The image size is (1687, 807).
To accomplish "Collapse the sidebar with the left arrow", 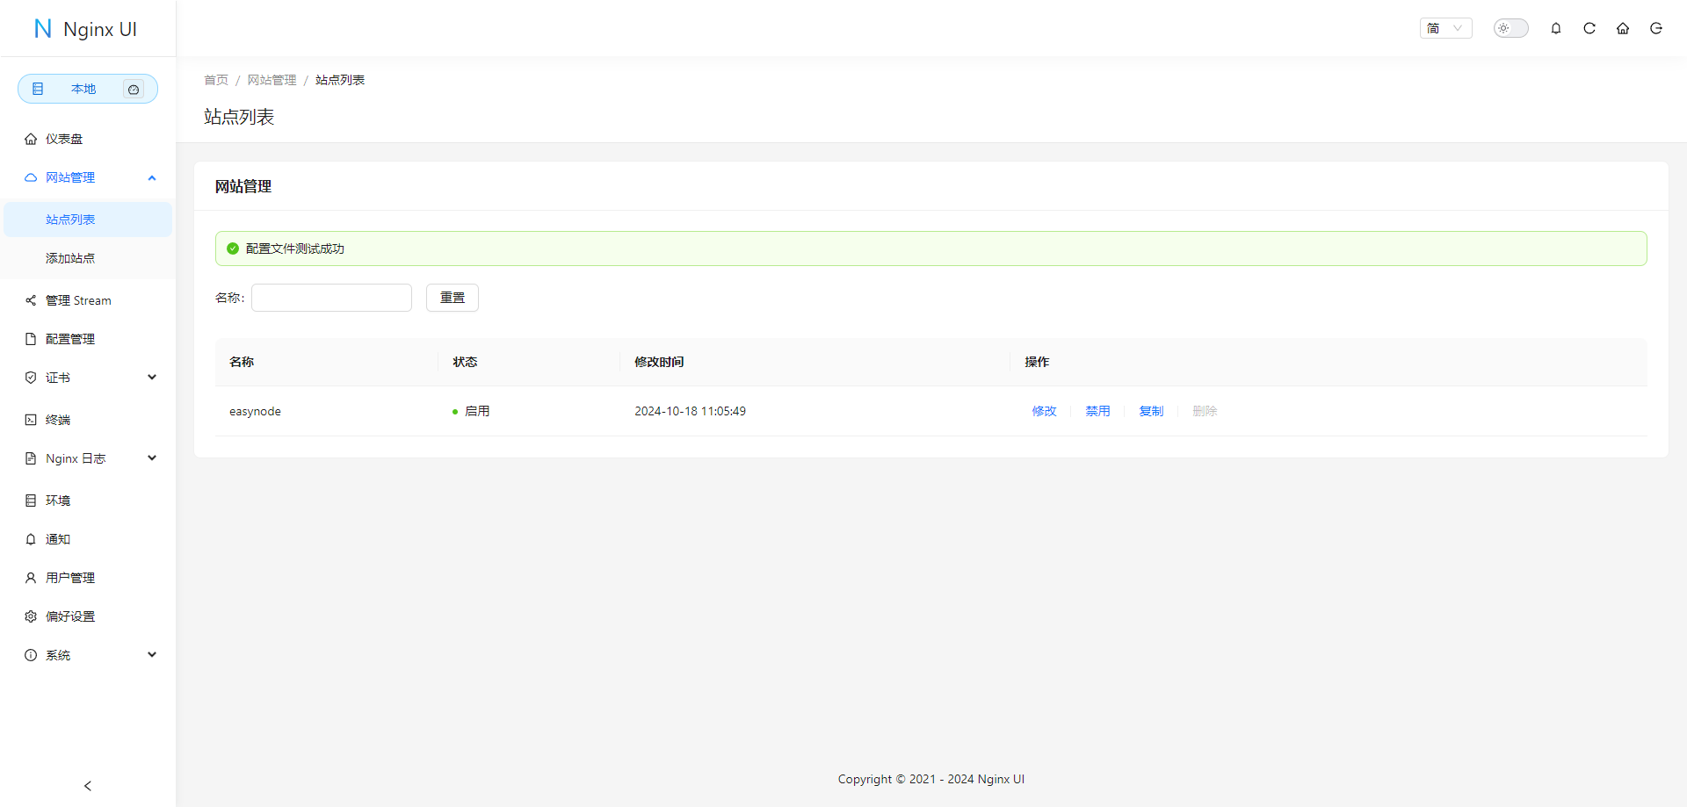I will [x=88, y=786].
